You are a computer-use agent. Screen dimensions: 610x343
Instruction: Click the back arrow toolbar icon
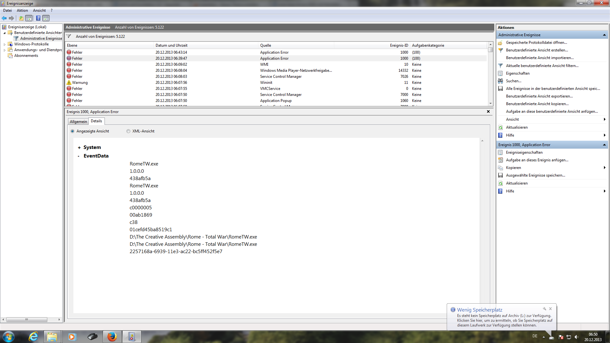(4, 18)
